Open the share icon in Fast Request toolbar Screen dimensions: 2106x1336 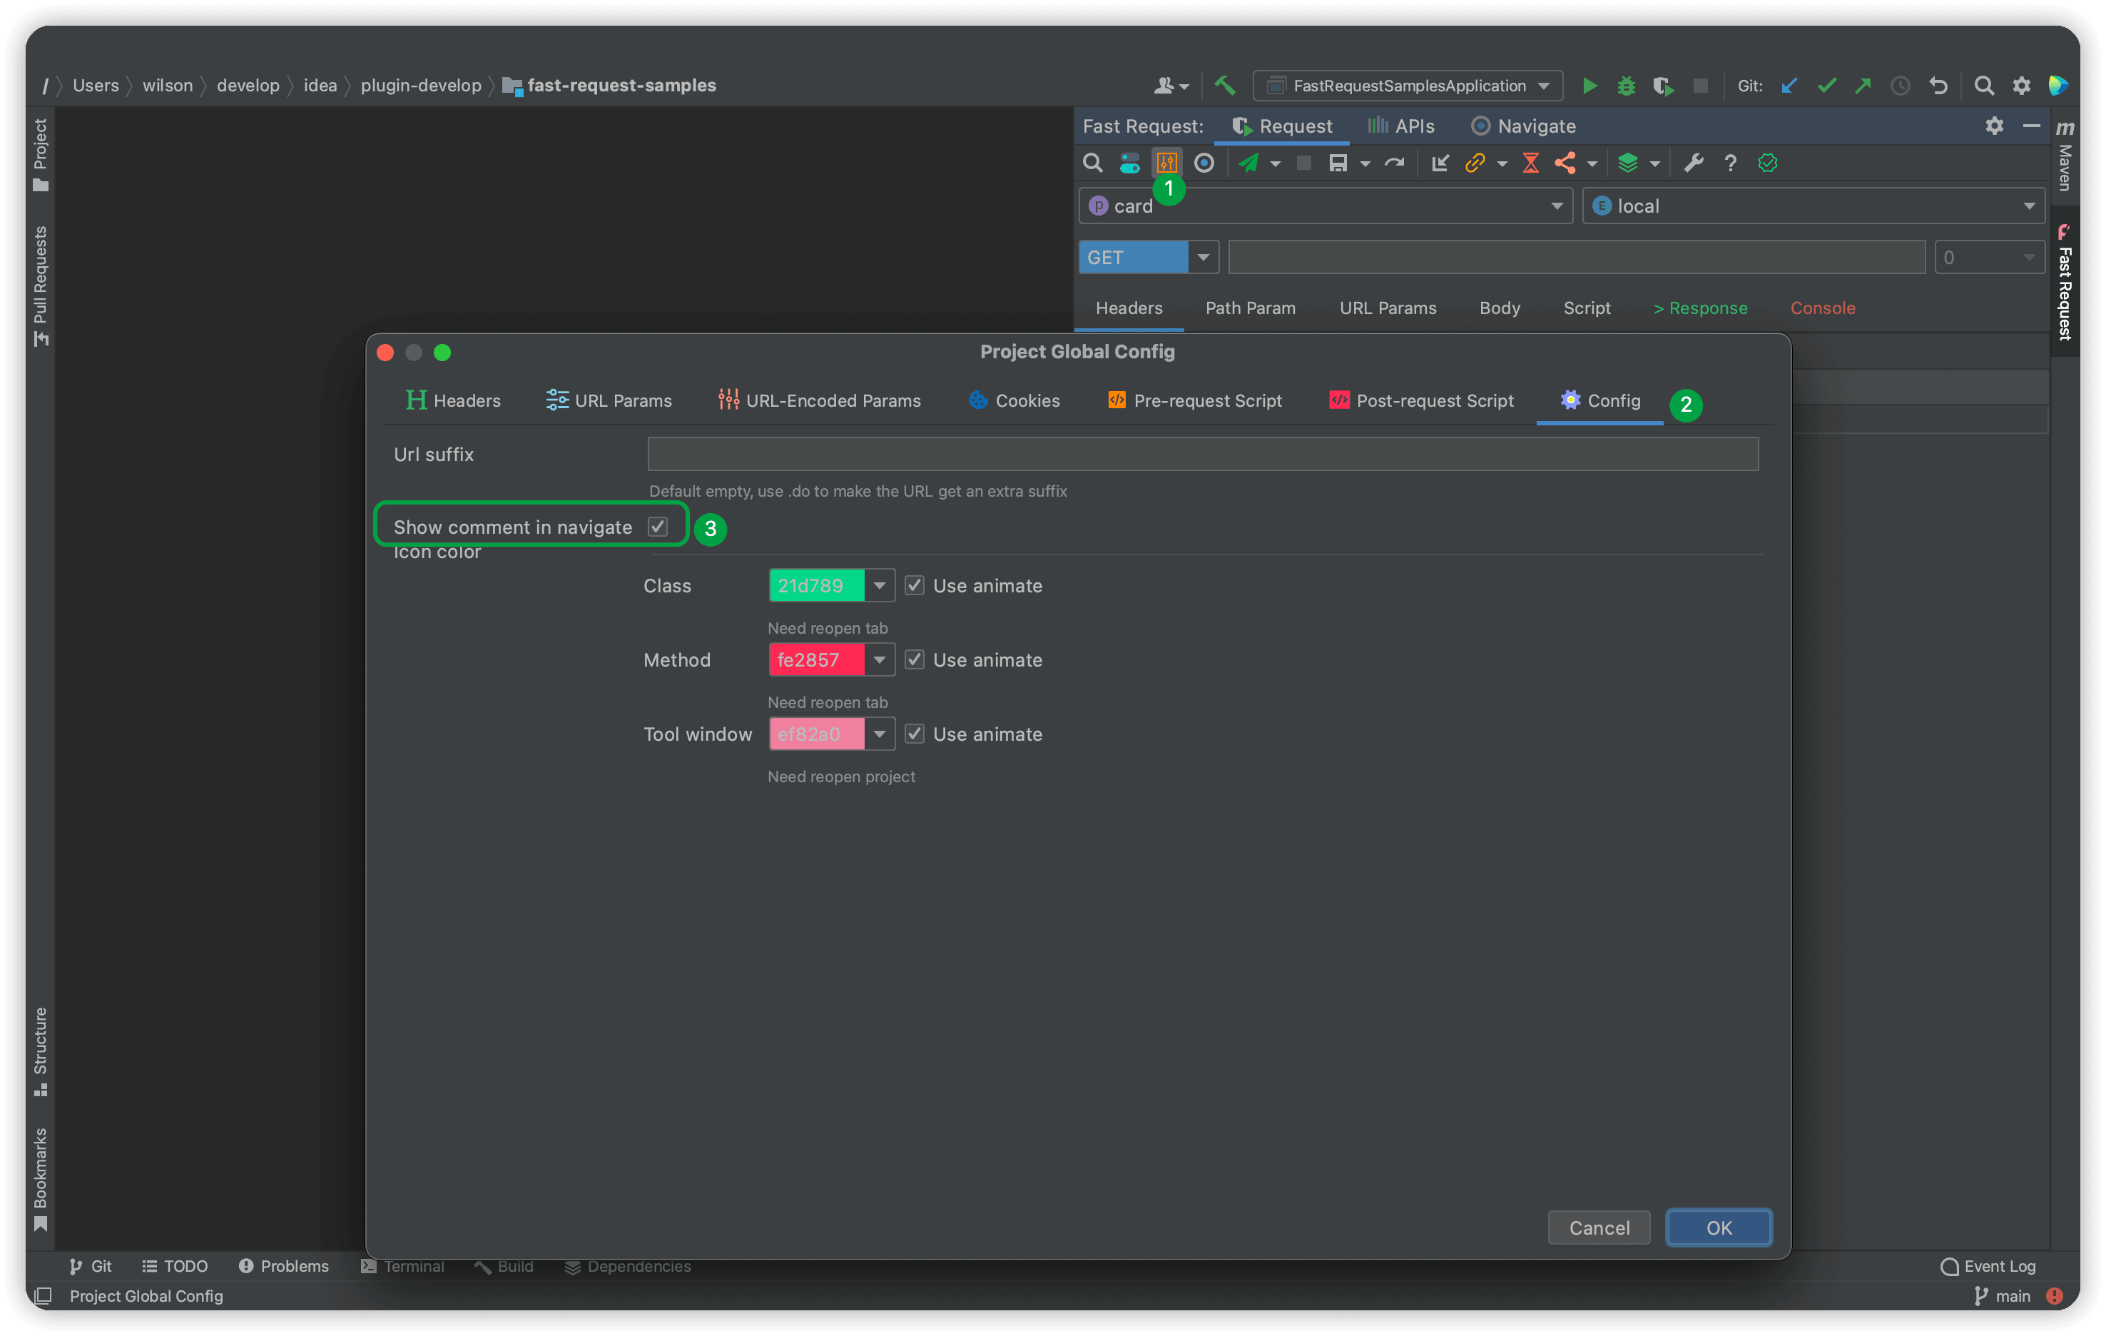(1567, 163)
